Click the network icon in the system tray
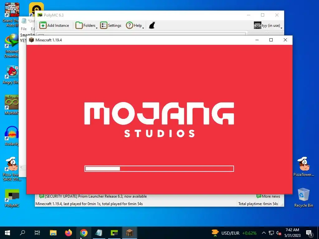The width and height of the screenshot is (319, 239). click(271, 233)
